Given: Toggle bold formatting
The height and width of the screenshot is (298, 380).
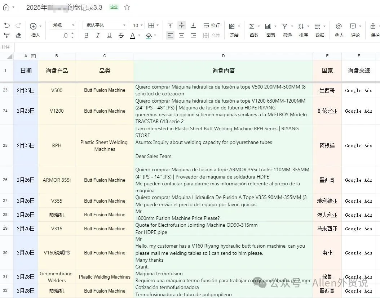Looking at the screenshot, I should click(86, 35).
